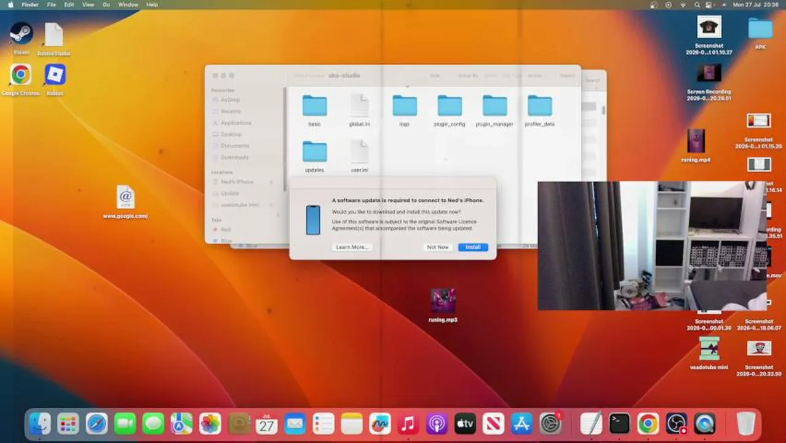Click the date and time in the menu bar
This screenshot has width=786, height=443.
[x=756, y=4]
